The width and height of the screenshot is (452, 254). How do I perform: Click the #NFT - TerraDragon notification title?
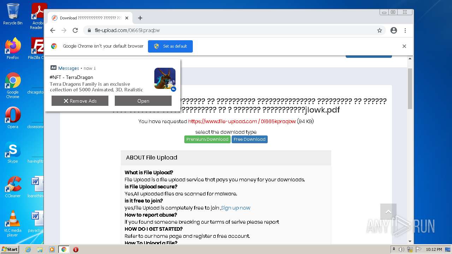(71, 77)
